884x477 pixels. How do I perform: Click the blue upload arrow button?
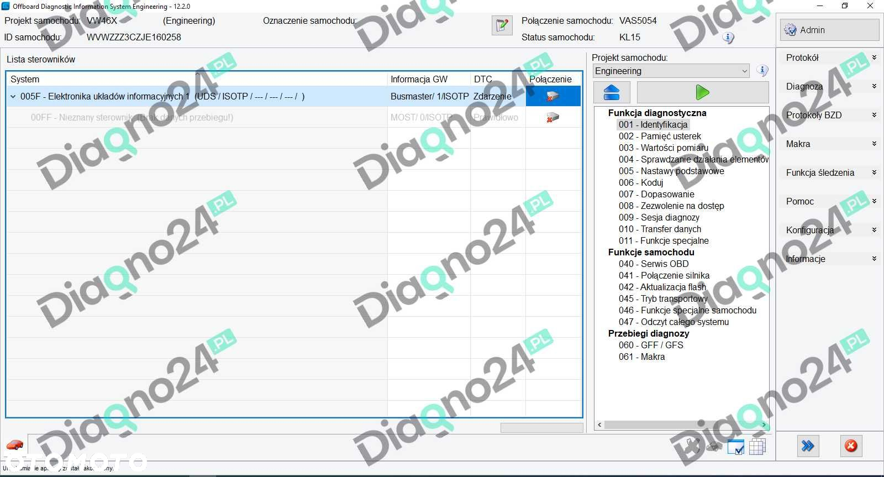click(612, 92)
